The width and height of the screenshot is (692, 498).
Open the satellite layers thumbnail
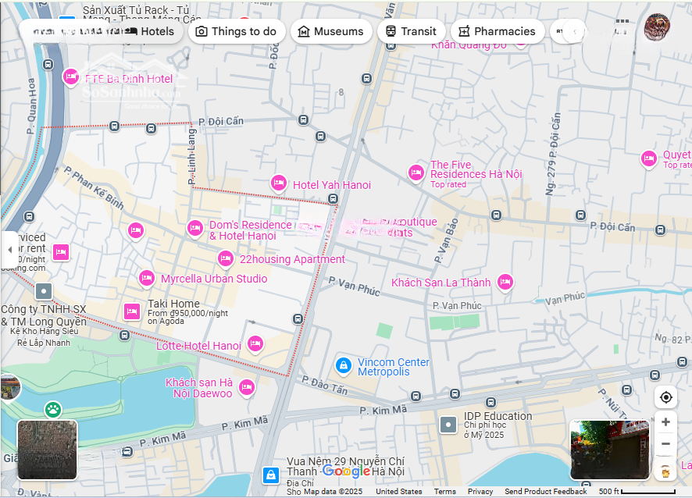click(48, 450)
